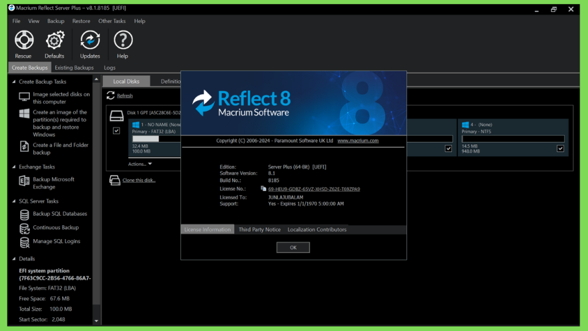Check for Updates via toolbar icon
Image resolution: width=588 pixels, height=331 pixels.
pos(90,44)
